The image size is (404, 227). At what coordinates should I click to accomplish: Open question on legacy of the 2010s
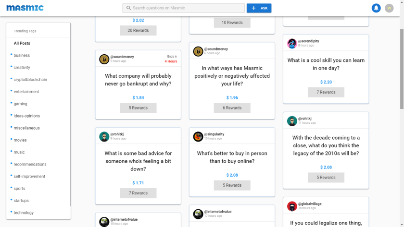[x=326, y=145]
